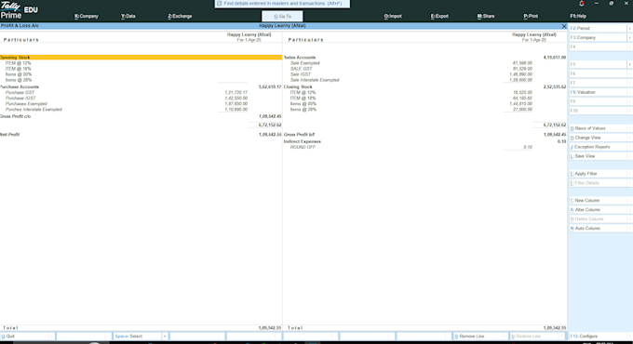
Task: Click Q: Quit in bottom bar
Action: click(x=24, y=337)
